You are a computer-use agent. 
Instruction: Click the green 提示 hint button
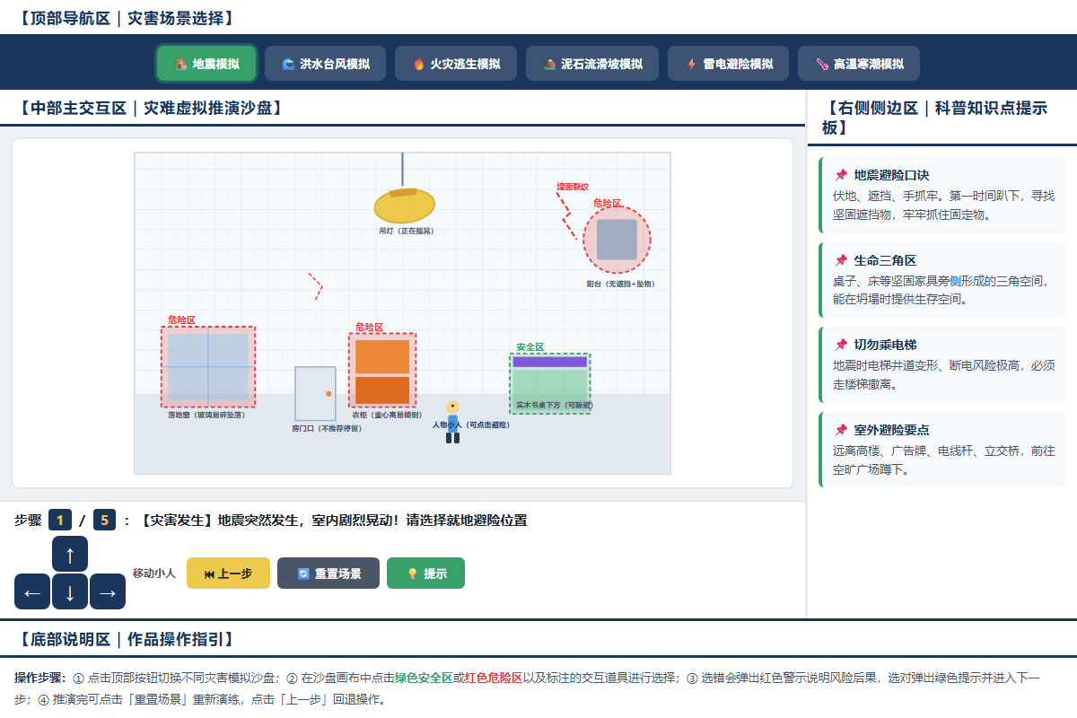click(425, 574)
